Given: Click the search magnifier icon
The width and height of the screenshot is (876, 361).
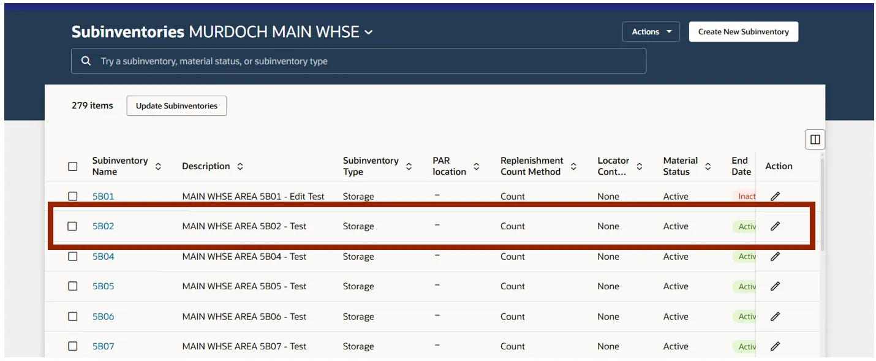Looking at the screenshot, I should tap(86, 61).
